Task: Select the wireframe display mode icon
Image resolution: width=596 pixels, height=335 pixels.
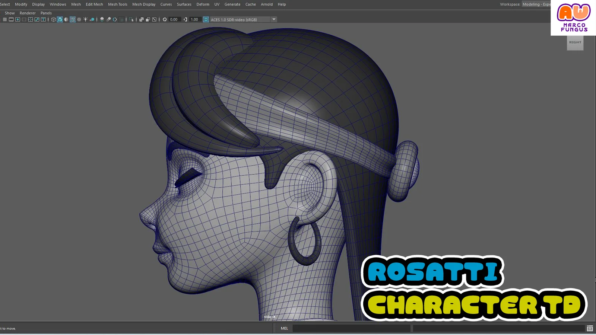Action: click(53, 19)
